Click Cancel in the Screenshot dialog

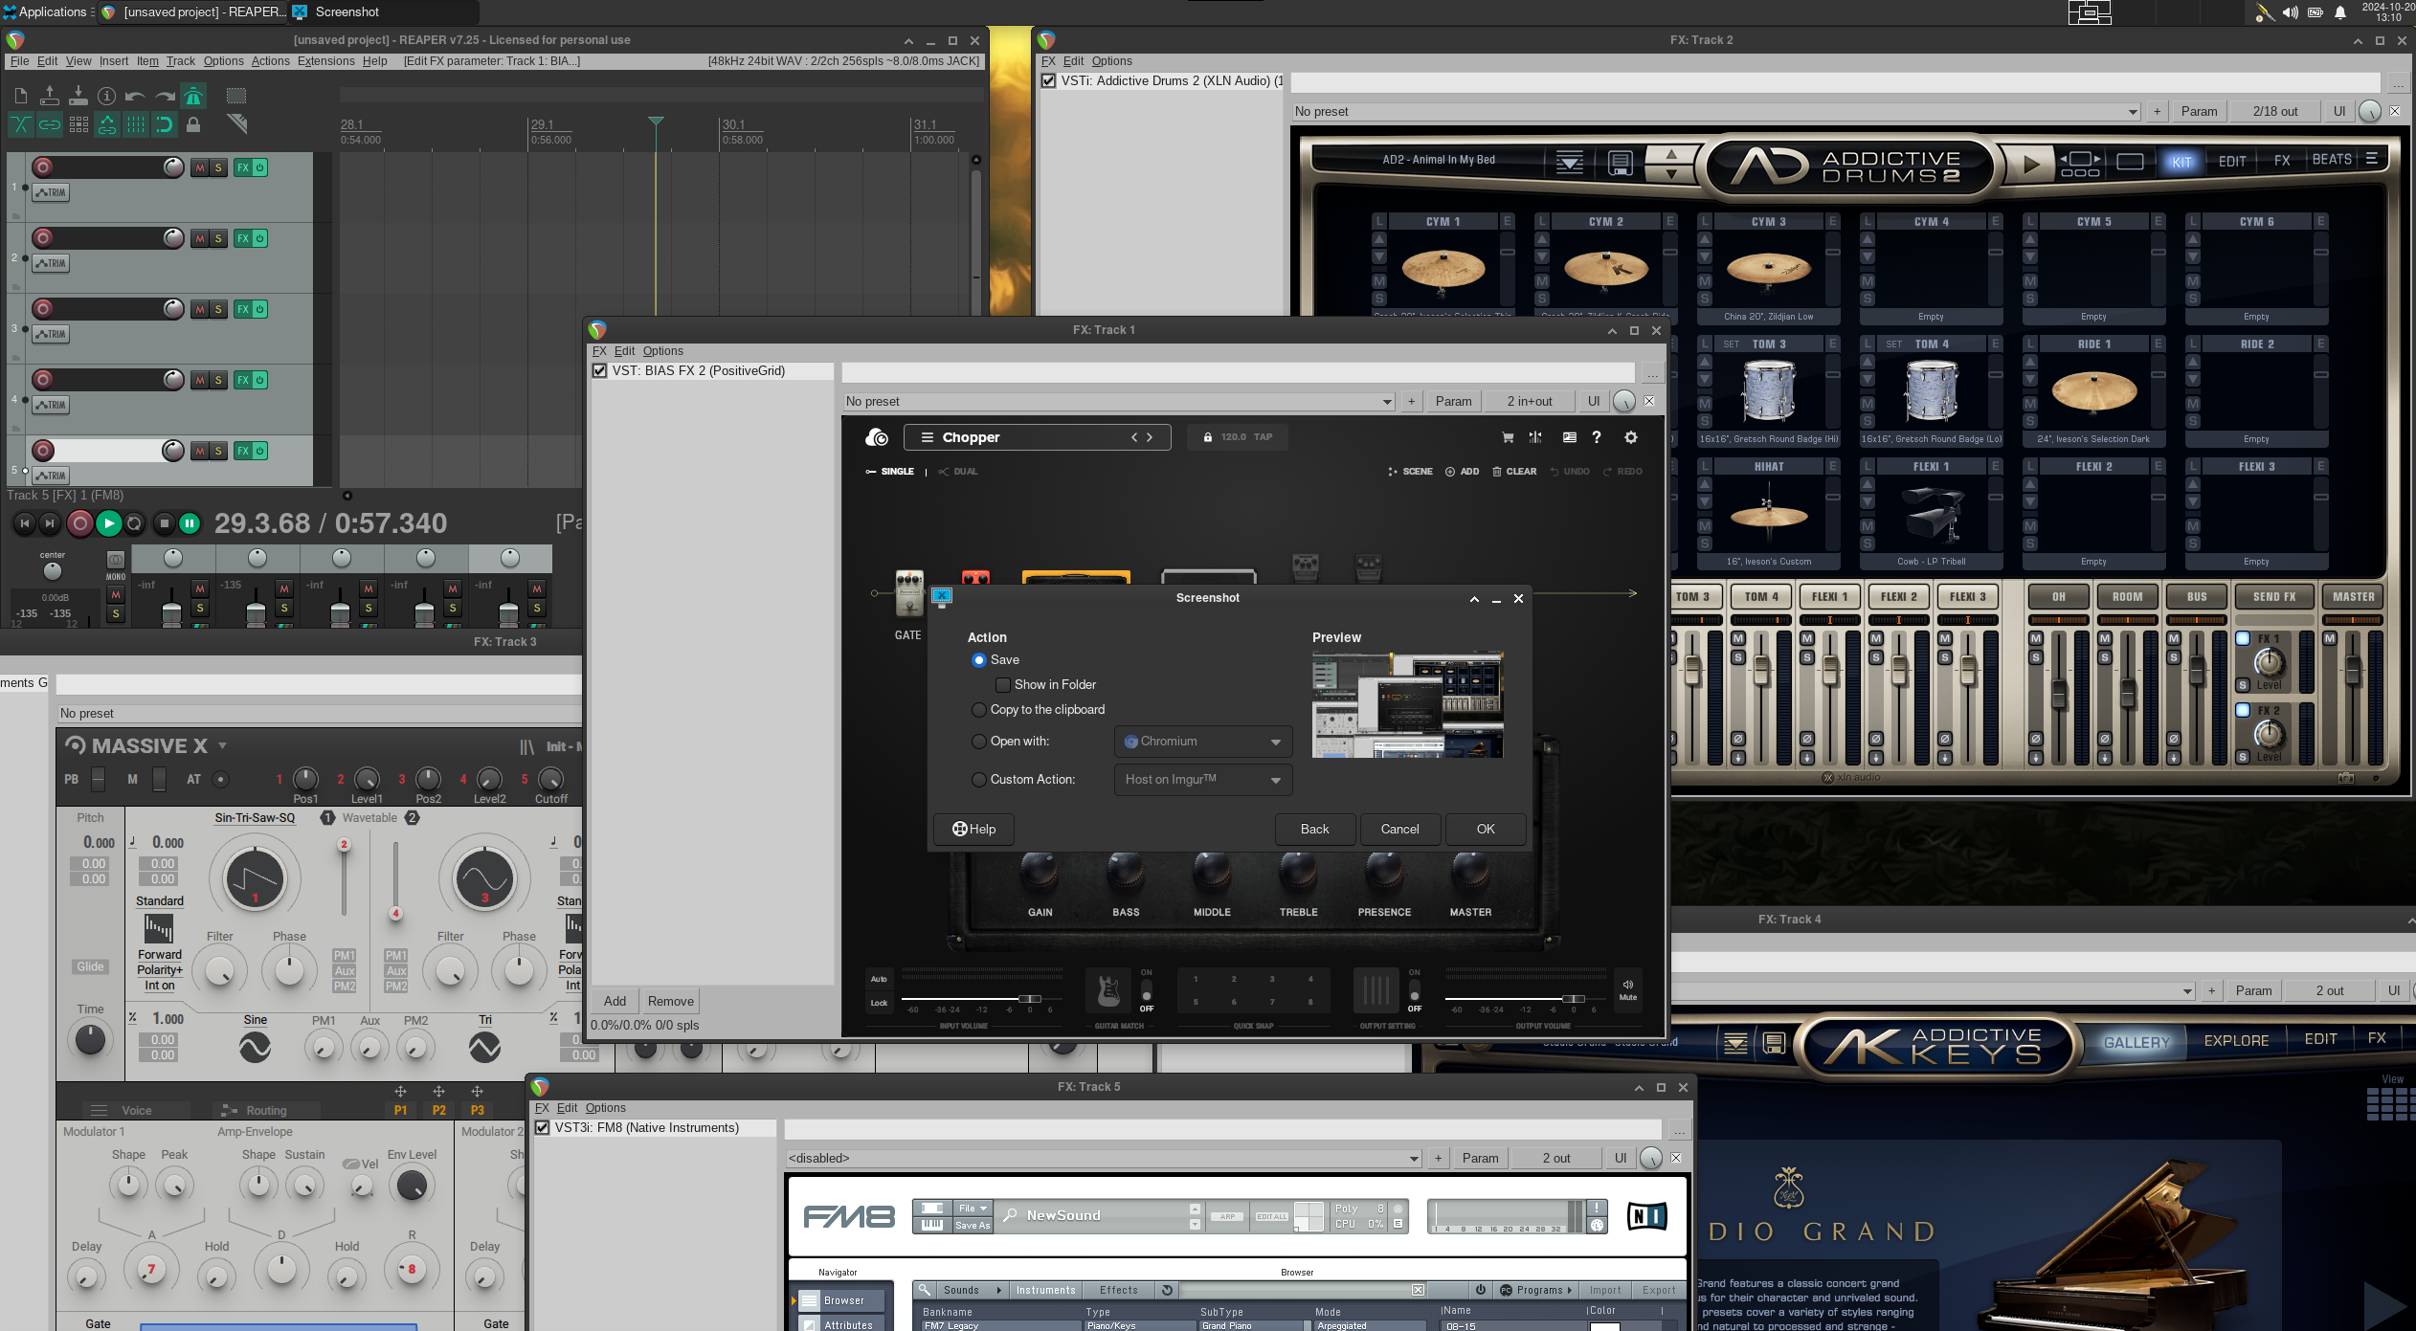pos(1399,830)
